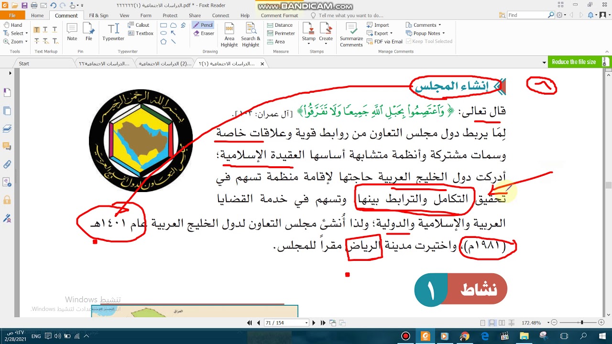Open the page number dropdown 71 / 154

(306, 323)
